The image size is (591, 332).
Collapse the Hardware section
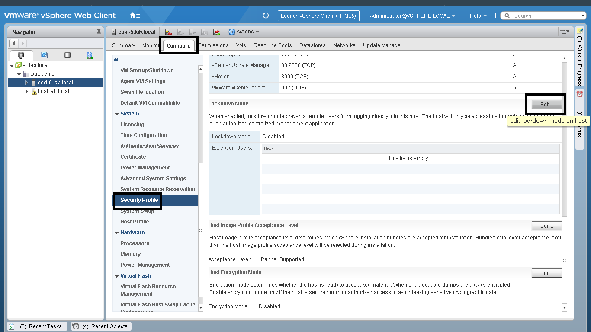pos(116,233)
